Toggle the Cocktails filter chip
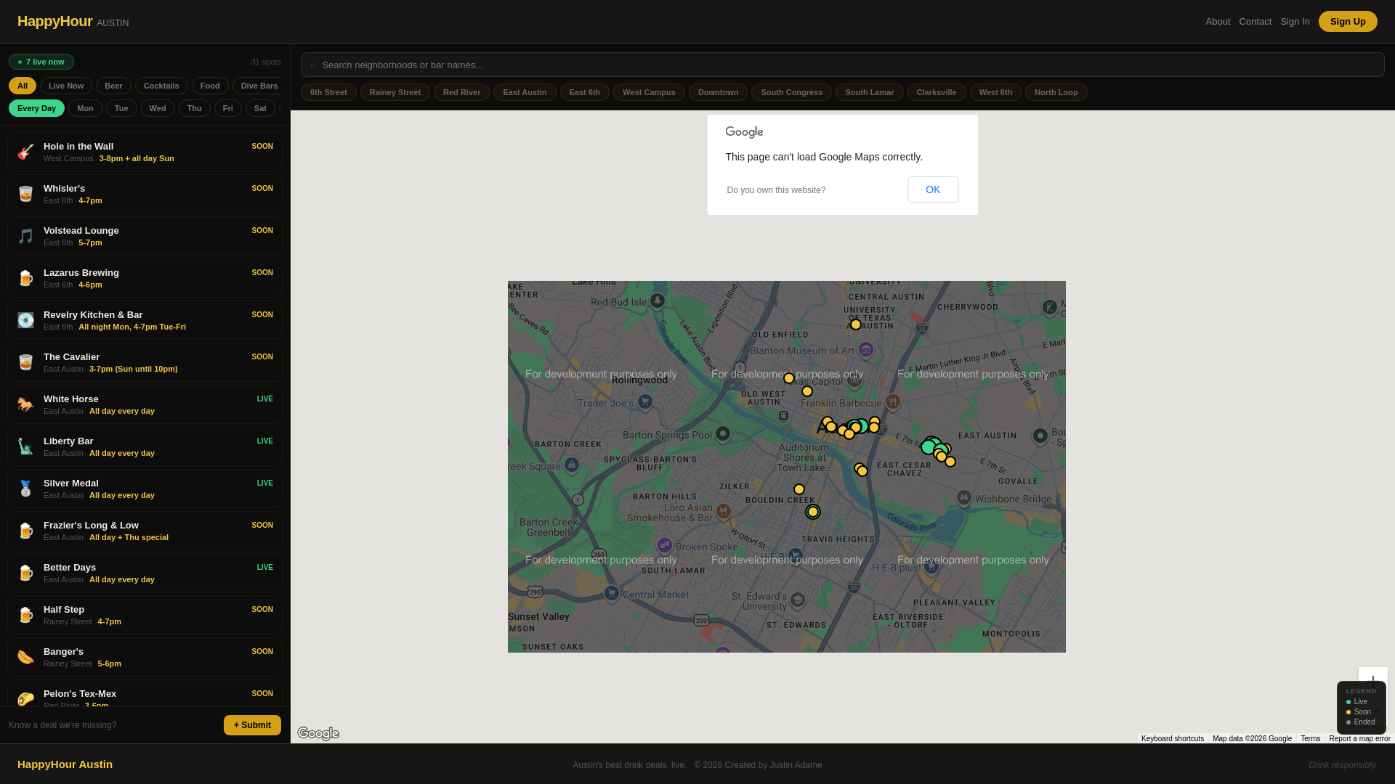The image size is (1395, 784). [x=161, y=86]
